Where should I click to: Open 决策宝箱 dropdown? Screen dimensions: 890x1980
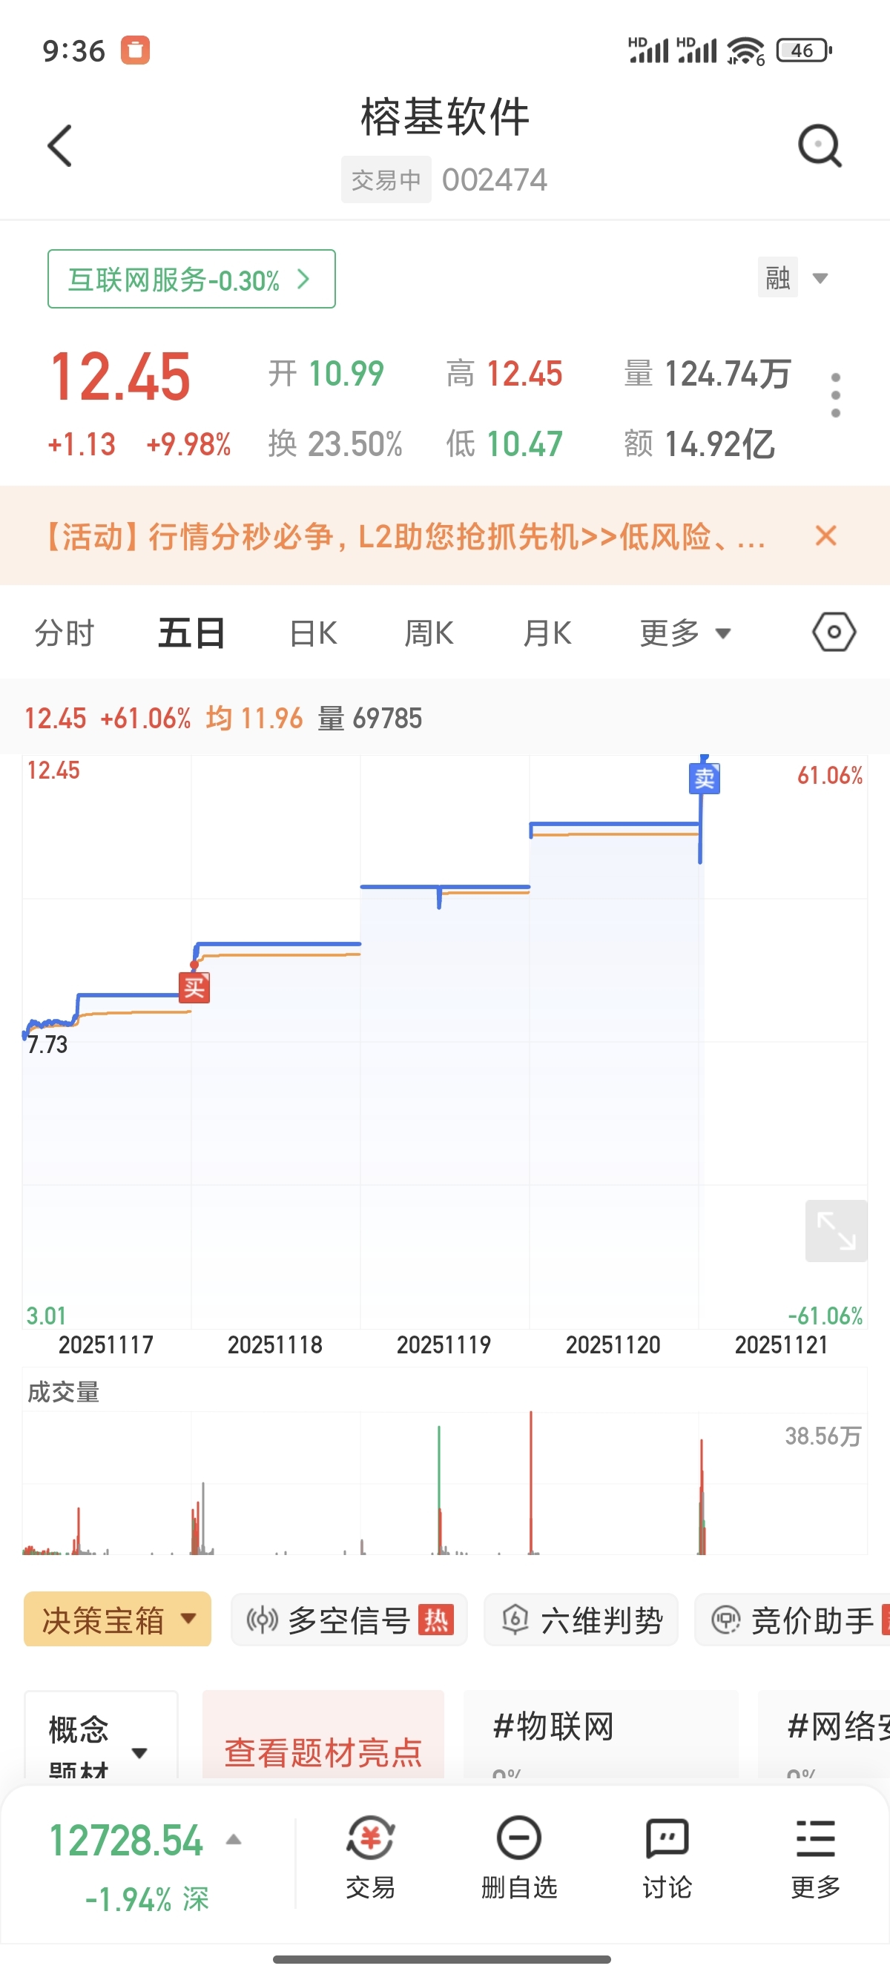tap(118, 1619)
